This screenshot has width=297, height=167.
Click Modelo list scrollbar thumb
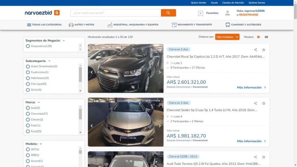pyautogui.click(x=80, y=152)
